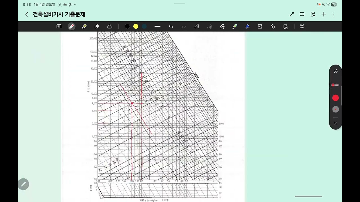Undo the last stroke

[171, 26]
